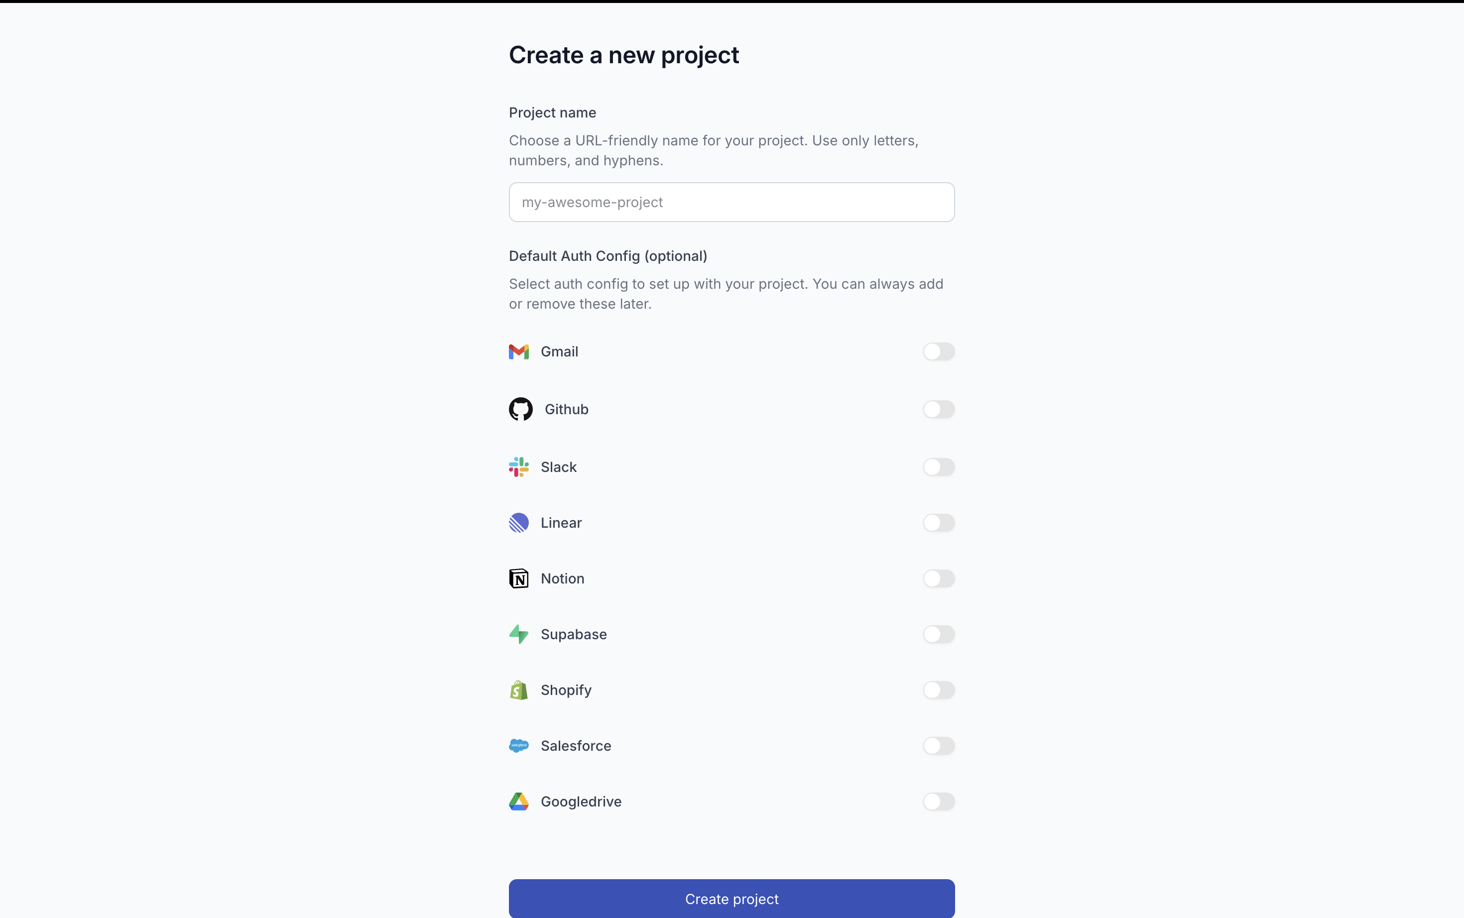Turn on the Shopify toggle

tap(938, 690)
